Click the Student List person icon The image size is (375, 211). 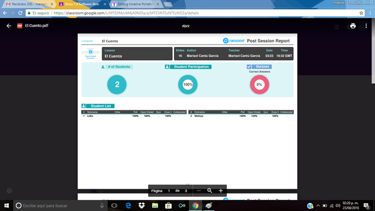click(83, 105)
